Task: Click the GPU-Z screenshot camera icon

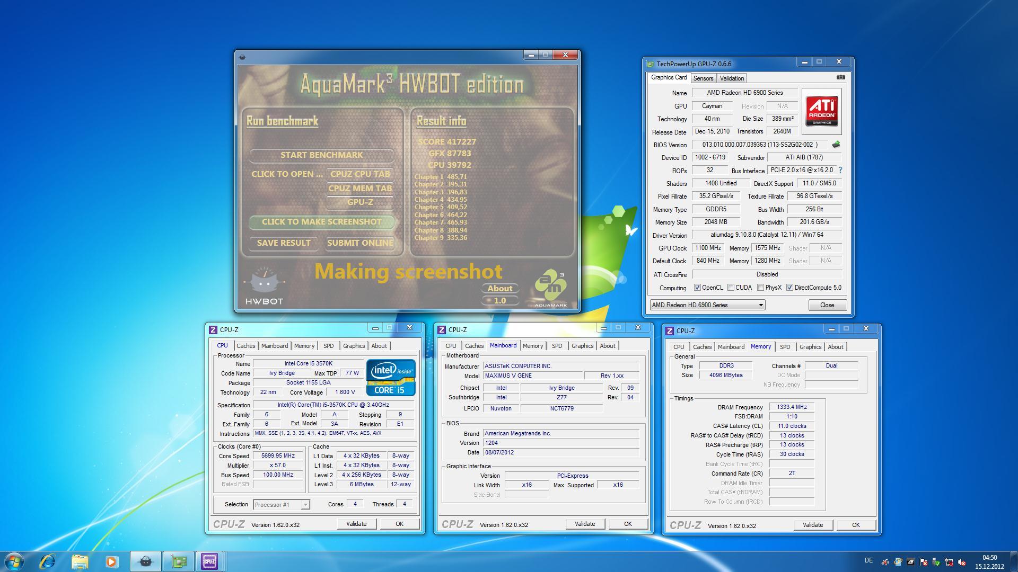Action: [x=840, y=77]
